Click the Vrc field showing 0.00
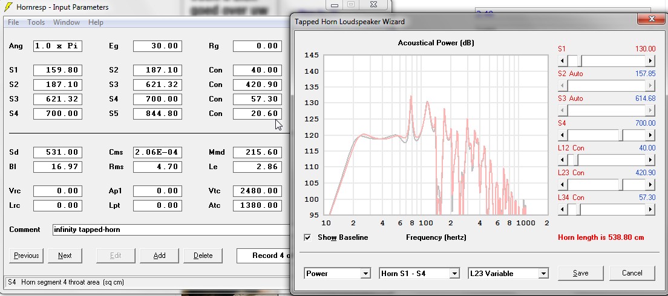Image resolution: width=668 pixels, height=296 pixels. click(x=57, y=191)
